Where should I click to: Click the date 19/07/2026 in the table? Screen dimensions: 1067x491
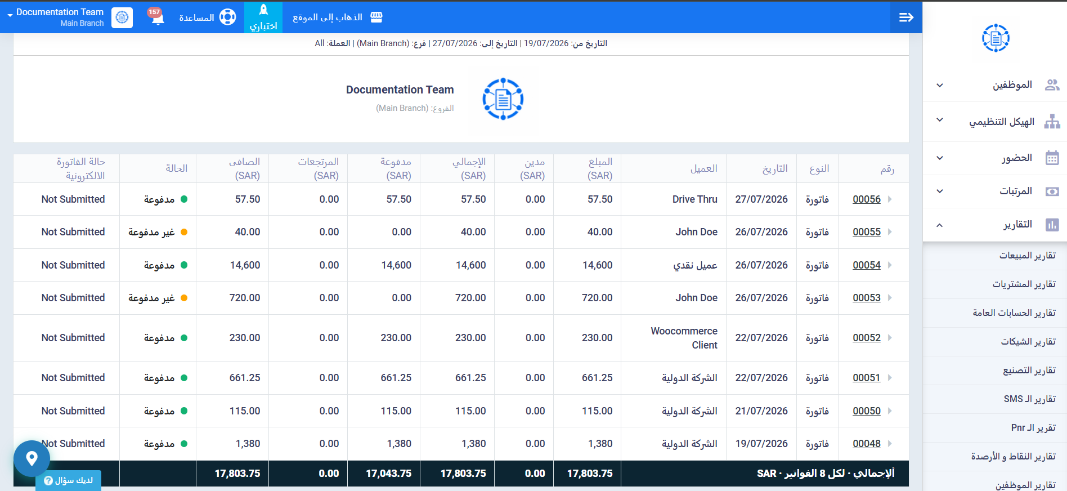point(761,444)
